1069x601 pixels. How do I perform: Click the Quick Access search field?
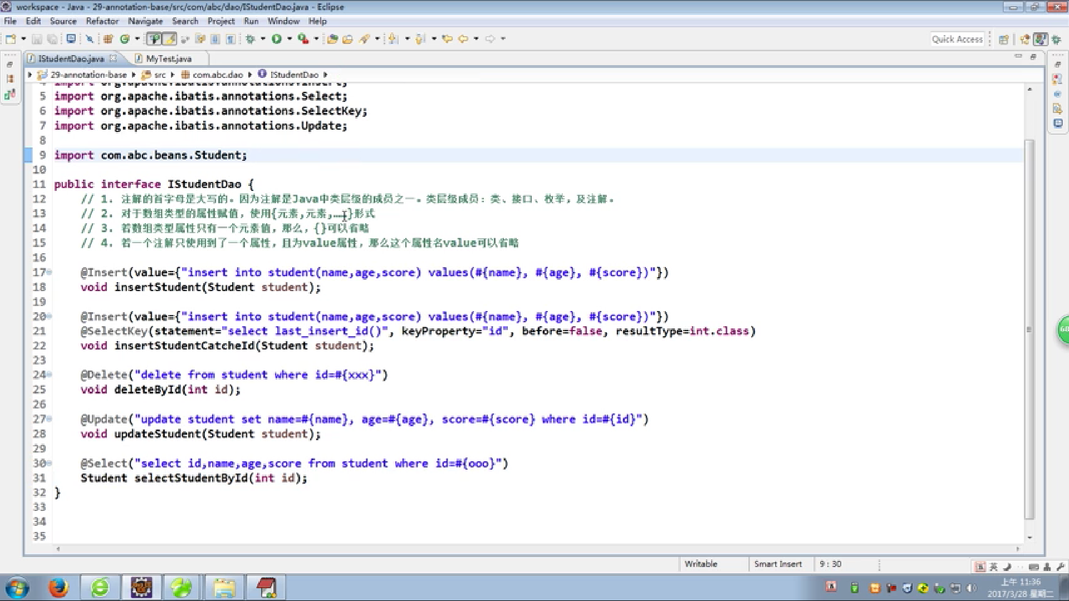(958, 39)
